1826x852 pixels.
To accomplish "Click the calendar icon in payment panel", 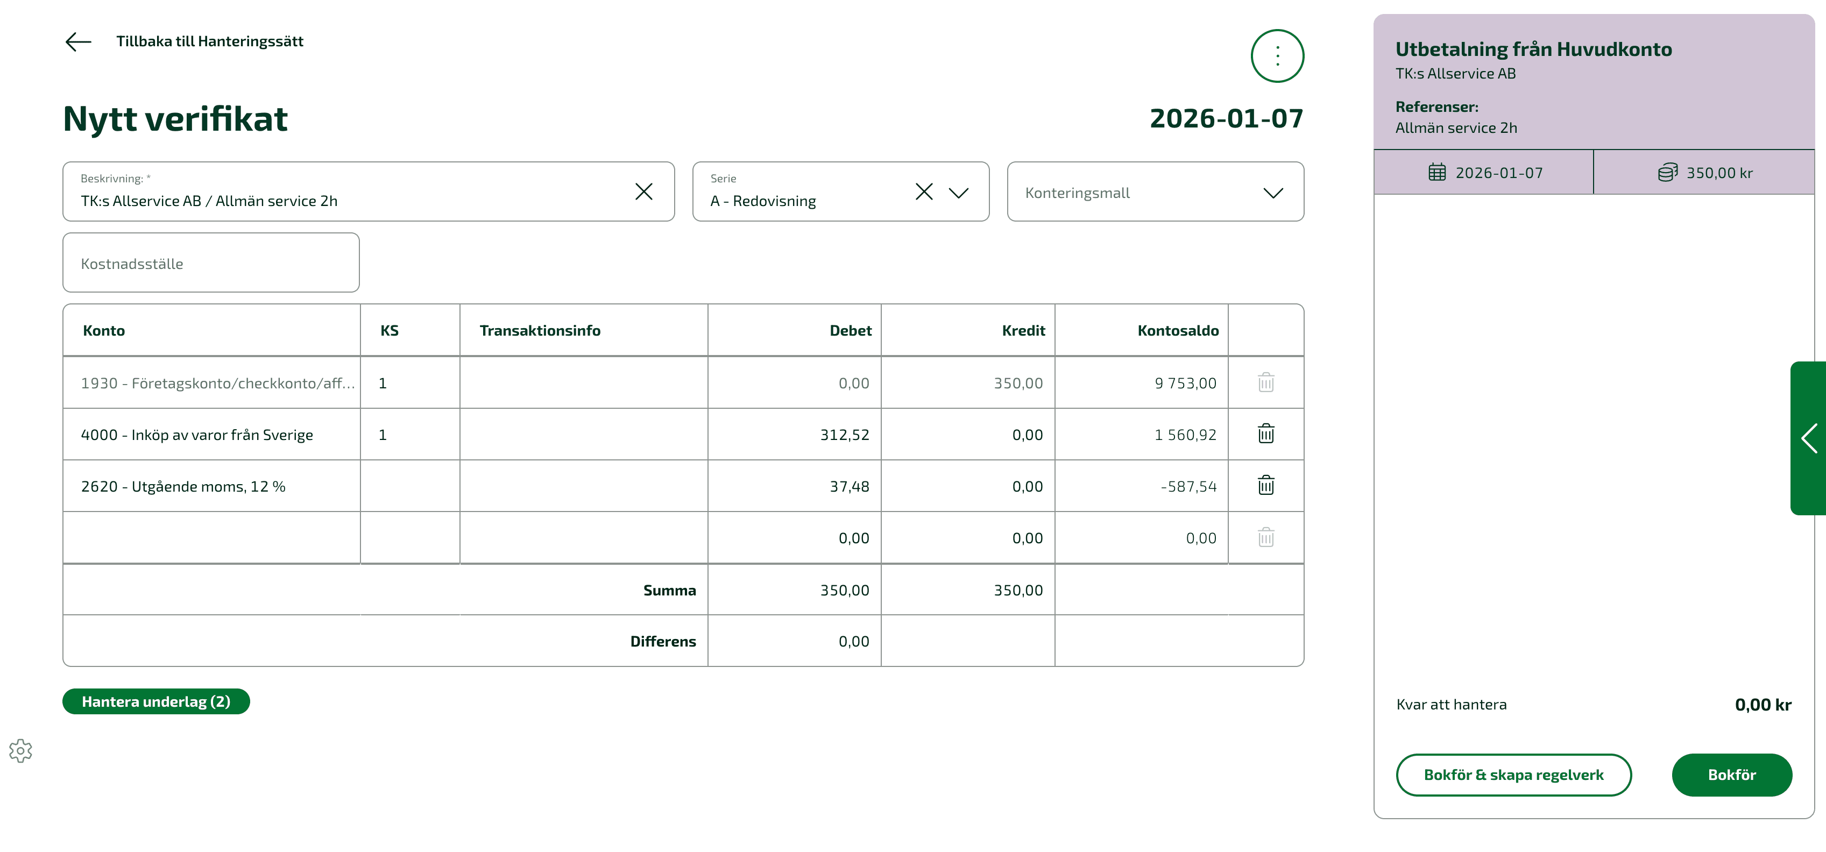I will [1436, 172].
